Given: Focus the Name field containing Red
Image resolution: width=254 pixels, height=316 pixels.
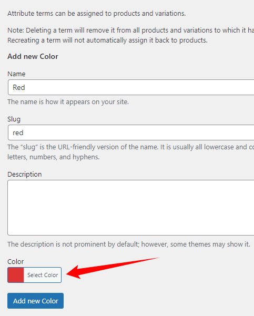Looking at the screenshot, I should (131, 87).
